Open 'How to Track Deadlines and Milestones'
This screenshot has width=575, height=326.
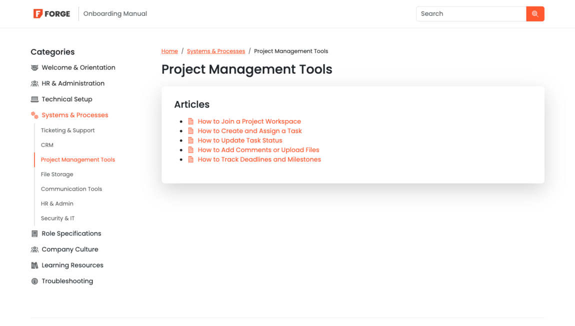point(259,159)
